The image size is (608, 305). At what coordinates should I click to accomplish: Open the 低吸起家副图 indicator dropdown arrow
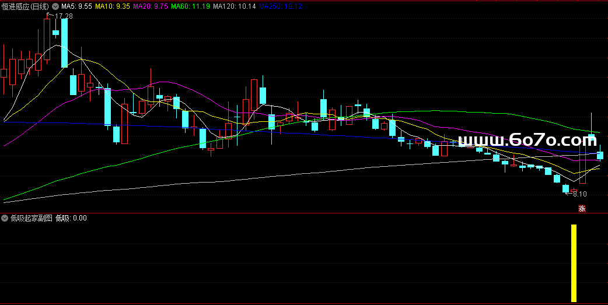click(5, 218)
